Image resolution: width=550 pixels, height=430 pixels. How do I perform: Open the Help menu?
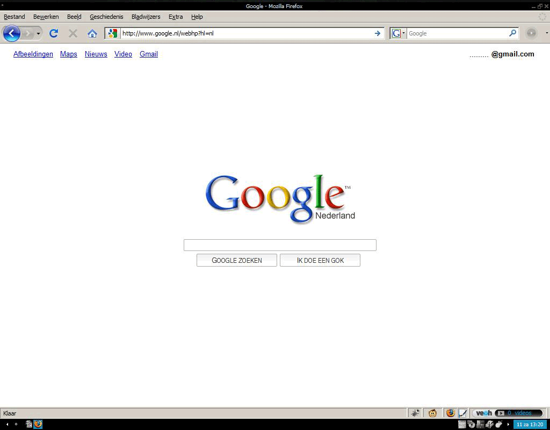(x=197, y=17)
